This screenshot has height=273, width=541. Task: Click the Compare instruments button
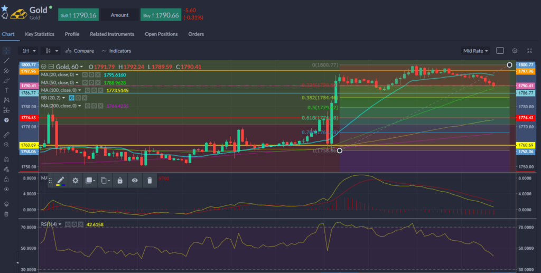[x=80, y=51]
